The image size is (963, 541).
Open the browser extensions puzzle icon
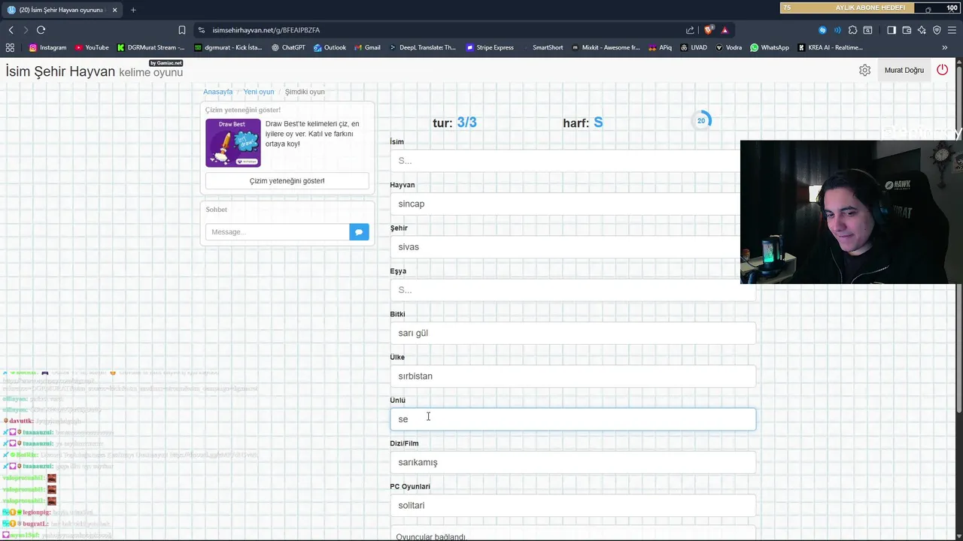[852, 30]
